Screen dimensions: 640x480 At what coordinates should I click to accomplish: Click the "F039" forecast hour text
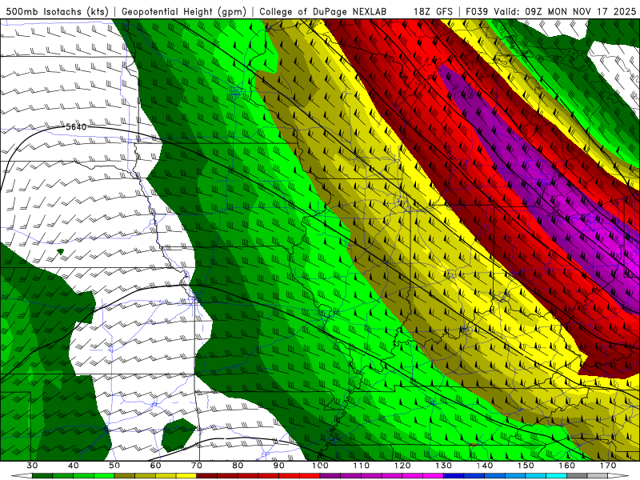[x=477, y=12]
